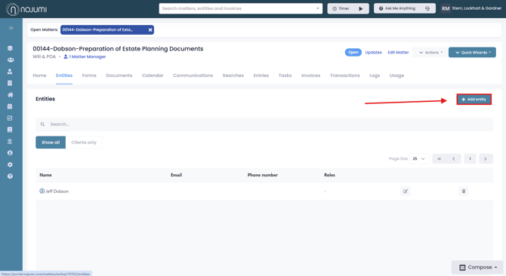Open the RM user avatar menu
Screen dimensions: 506x276
tap(446, 9)
